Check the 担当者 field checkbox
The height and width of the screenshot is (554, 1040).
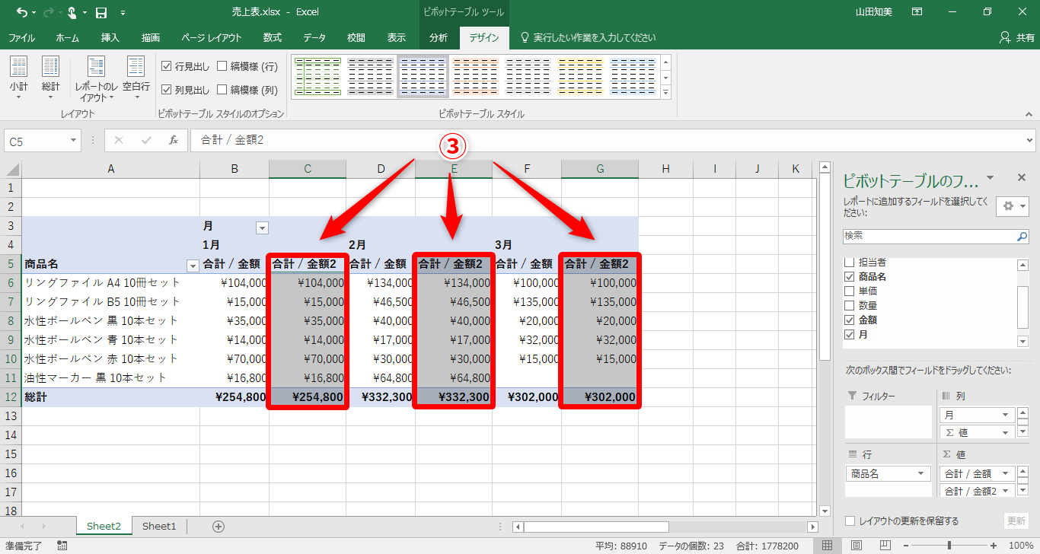pos(850,263)
